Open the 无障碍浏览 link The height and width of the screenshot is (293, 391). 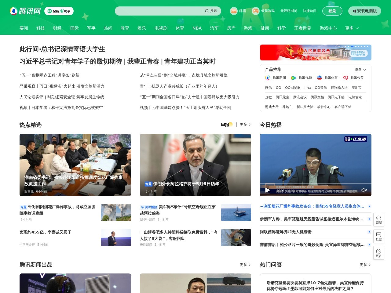(x=289, y=11)
